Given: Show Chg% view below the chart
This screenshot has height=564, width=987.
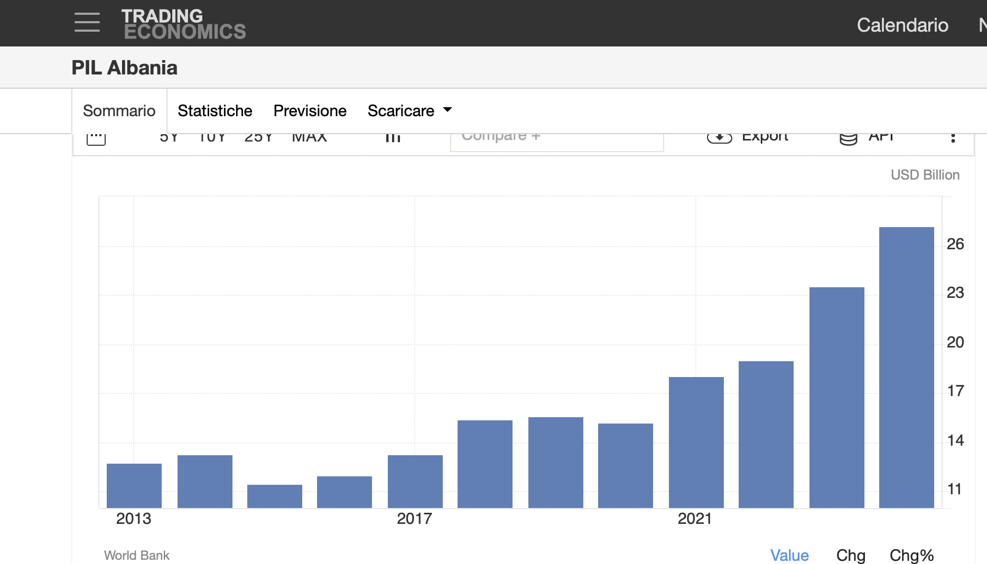Looking at the screenshot, I should (x=911, y=555).
